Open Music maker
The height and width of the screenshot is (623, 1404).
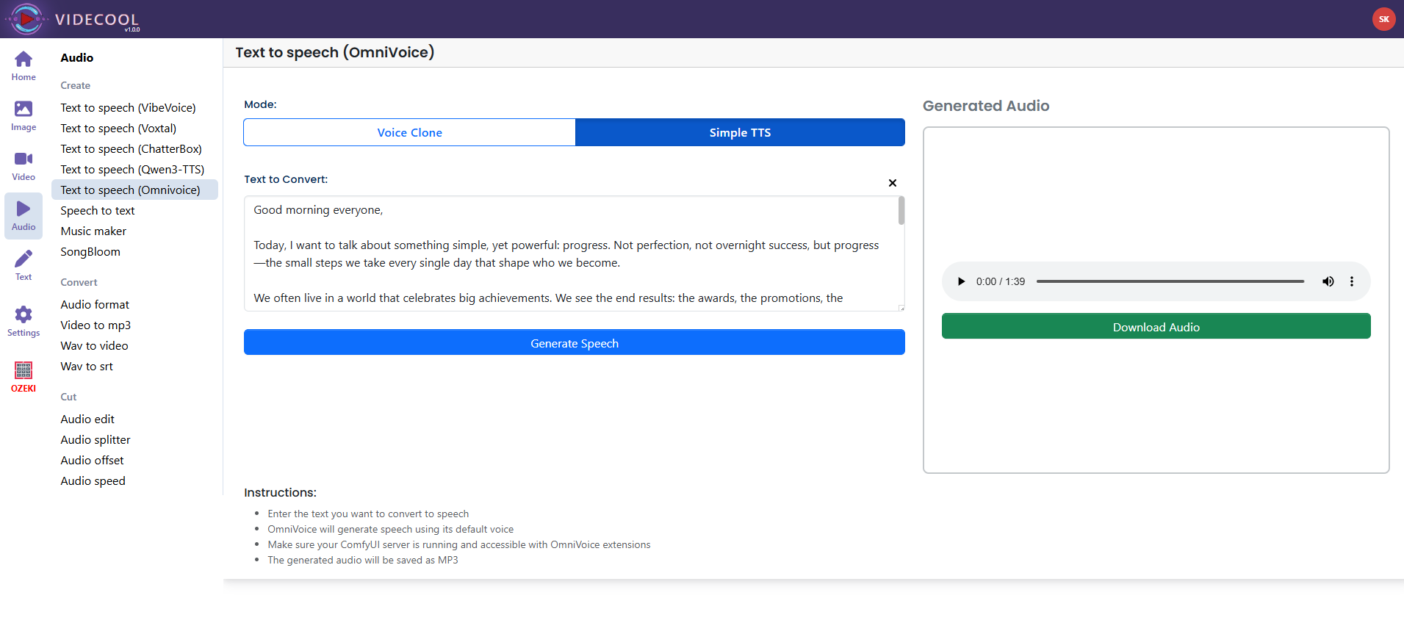coord(93,231)
